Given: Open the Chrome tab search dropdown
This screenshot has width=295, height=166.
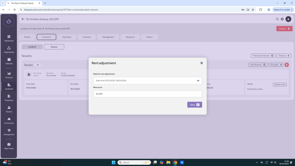Looking at the screenshot, I should pyautogui.click(x=3, y=3).
